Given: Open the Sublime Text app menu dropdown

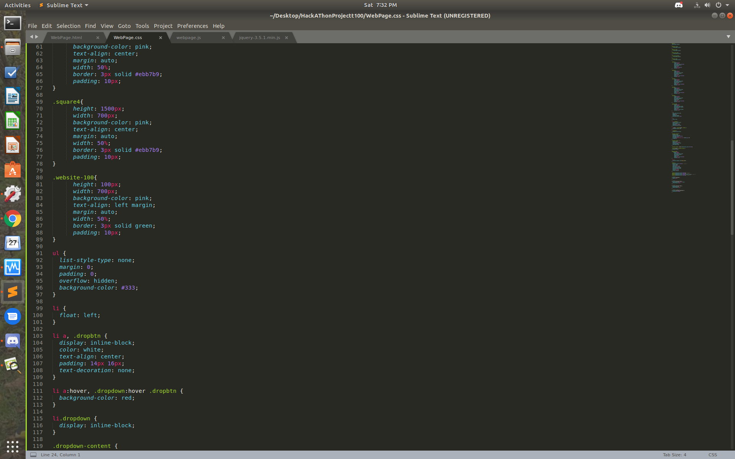Looking at the screenshot, I should [x=64, y=5].
